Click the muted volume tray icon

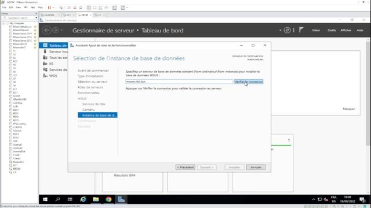(326, 199)
